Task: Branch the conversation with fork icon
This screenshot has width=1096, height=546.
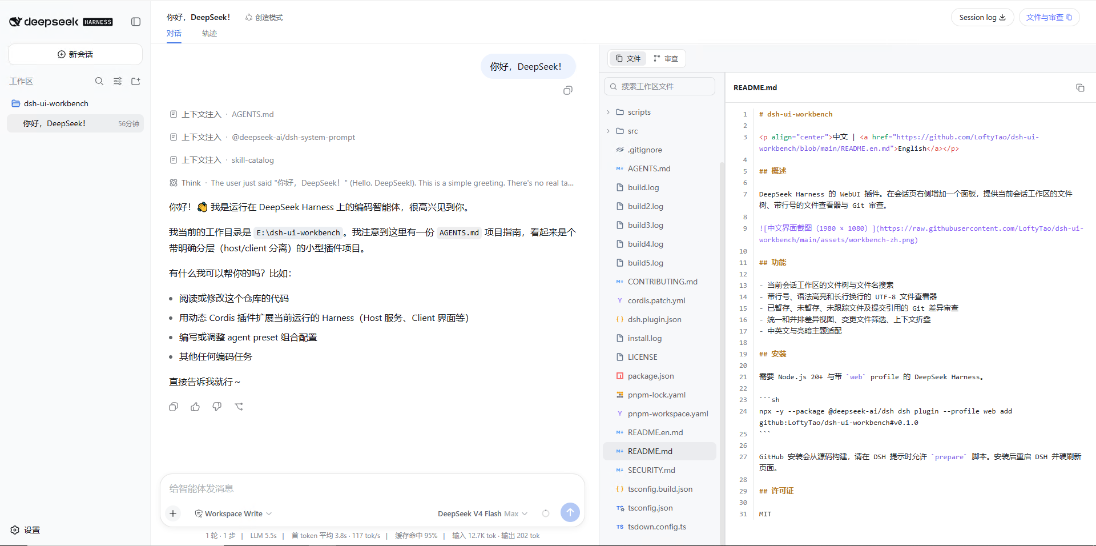Action: click(x=239, y=407)
